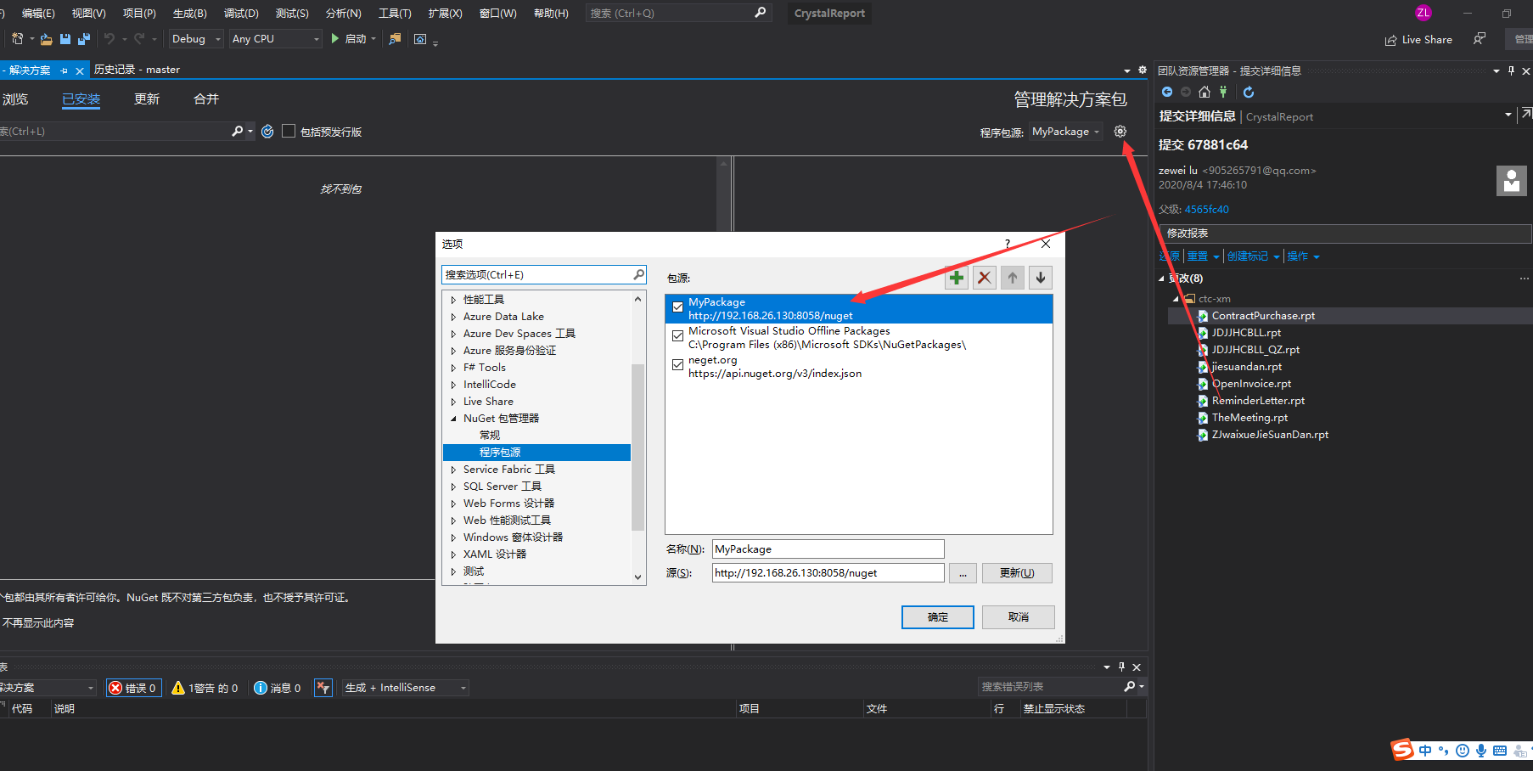Uncheck the MyPackage source checkbox
Screen dimensions: 1533x771
pos(677,307)
